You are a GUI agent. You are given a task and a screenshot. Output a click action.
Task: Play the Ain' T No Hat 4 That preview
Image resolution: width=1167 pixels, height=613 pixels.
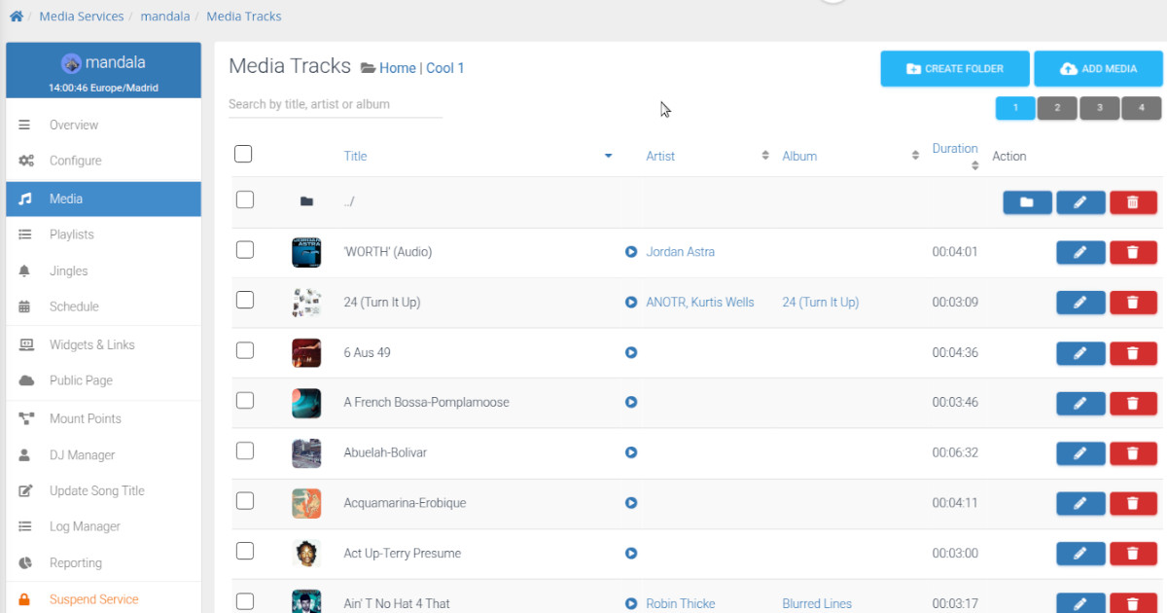631,604
